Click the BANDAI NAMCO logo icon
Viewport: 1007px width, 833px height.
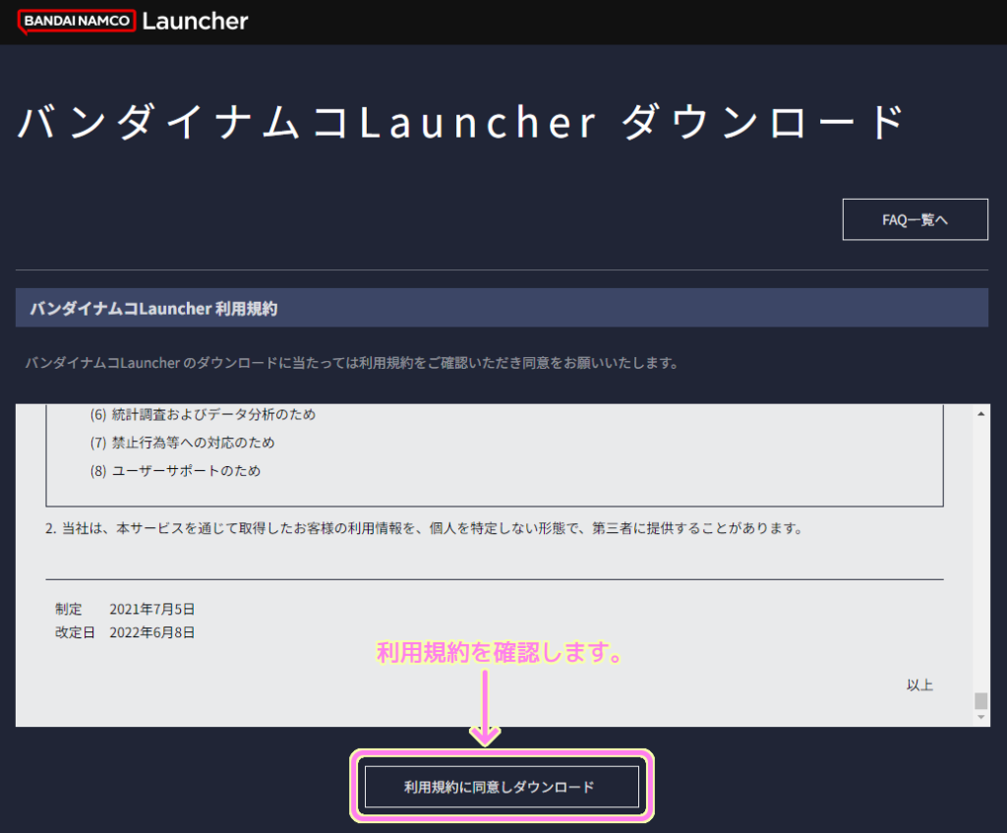77,22
